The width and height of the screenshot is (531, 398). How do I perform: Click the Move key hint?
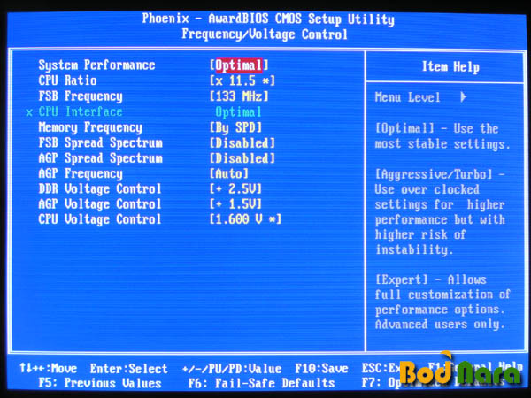pos(48,368)
